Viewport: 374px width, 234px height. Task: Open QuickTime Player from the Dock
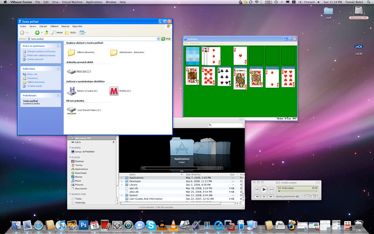point(218,225)
